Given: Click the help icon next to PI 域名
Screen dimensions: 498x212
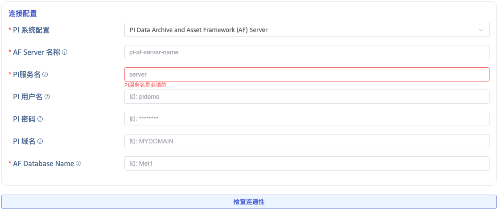Looking at the screenshot, I should [x=40, y=141].
